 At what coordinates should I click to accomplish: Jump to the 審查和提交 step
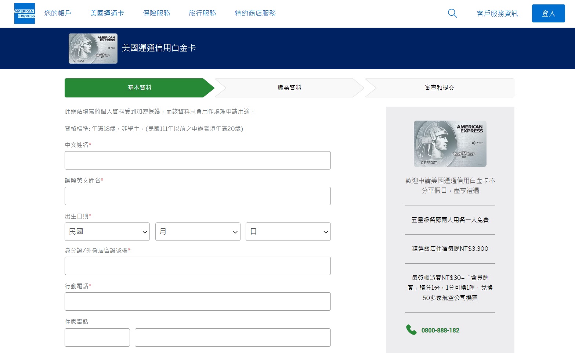pyautogui.click(x=440, y=88)
